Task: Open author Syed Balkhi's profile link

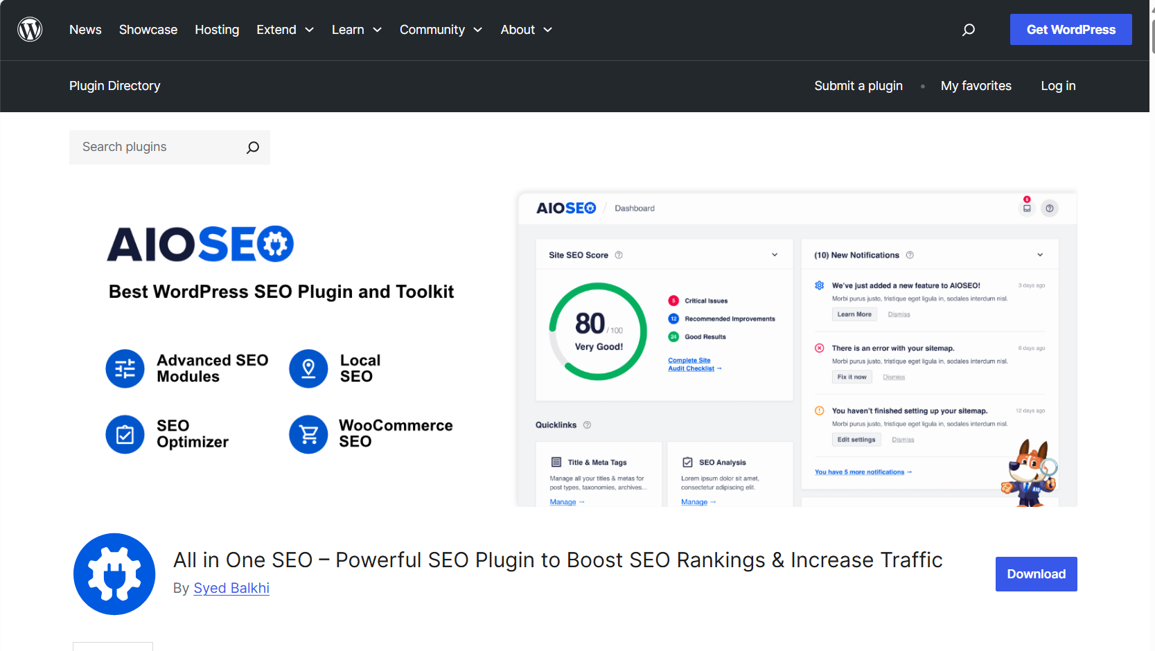Action: coord(231,588)
